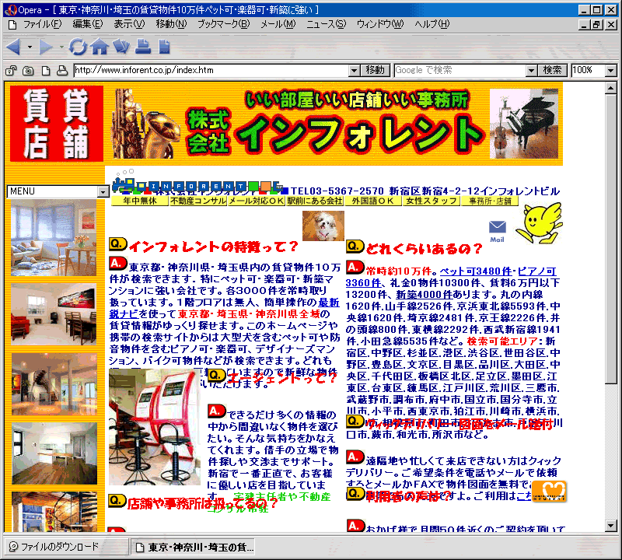This screenshot has width=622, height=560.
Task: Click the red 賃貸店舗 banner block
Action: point(56,124)
